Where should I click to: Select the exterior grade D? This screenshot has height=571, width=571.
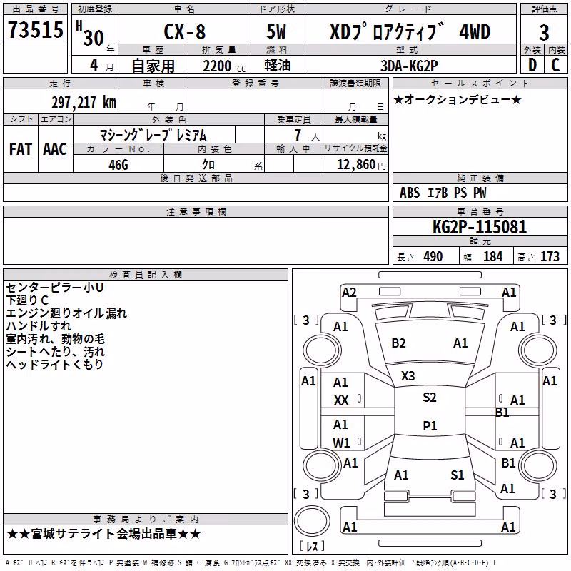(x=532, y=65)
